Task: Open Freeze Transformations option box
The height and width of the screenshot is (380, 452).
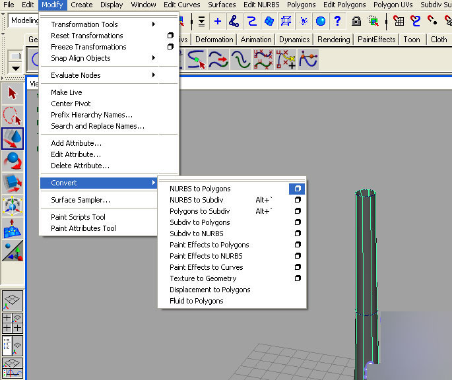Action: (x=170, y=47)
